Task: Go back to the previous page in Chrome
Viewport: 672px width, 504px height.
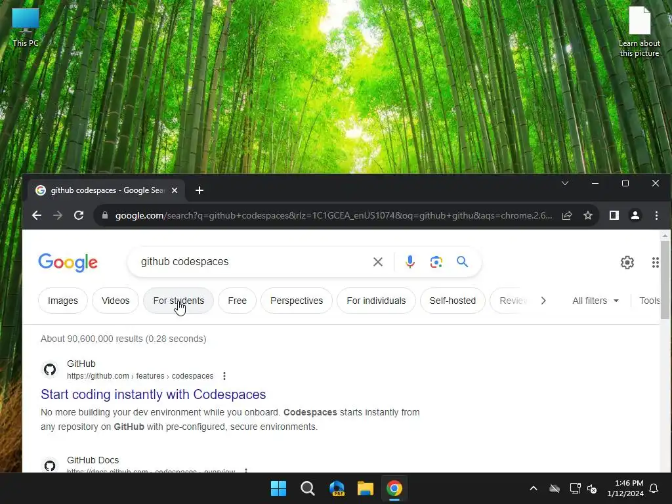Action: (37, 215)
